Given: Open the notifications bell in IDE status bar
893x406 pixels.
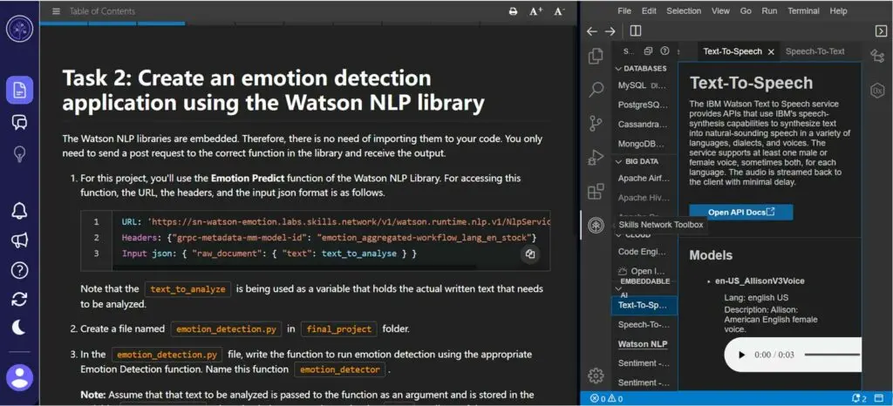Looking at the screenshot, I should pos(859,399).
